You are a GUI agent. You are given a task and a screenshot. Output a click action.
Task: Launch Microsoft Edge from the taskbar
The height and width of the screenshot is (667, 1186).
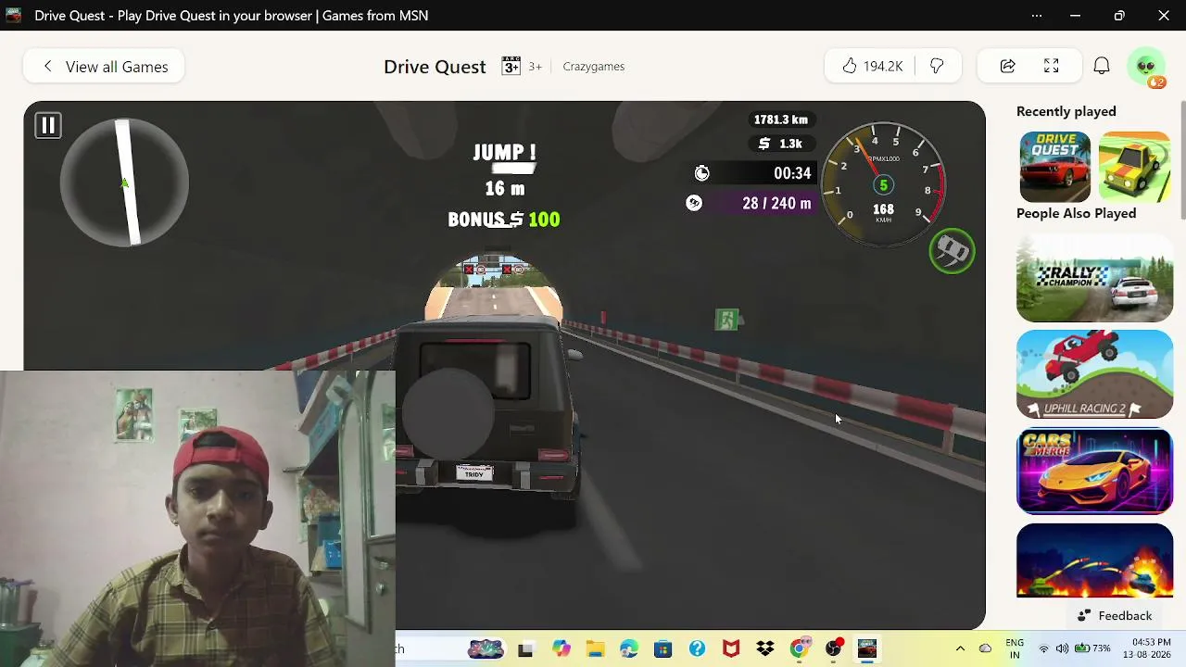pos(629,649)
